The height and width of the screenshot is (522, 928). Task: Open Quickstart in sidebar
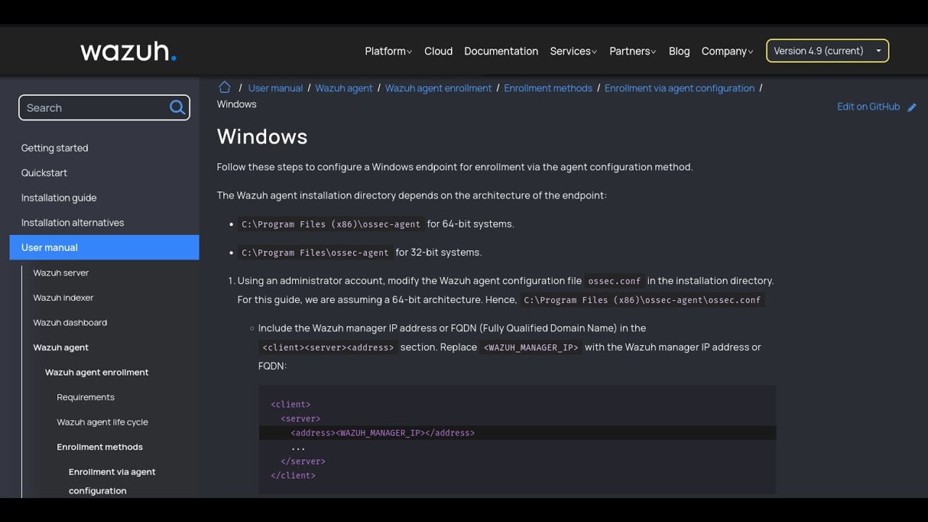pos(44,173)
